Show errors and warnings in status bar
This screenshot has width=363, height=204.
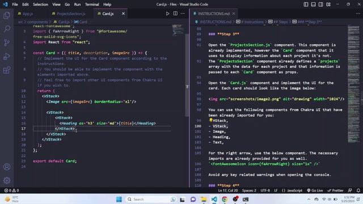point(11,190)
